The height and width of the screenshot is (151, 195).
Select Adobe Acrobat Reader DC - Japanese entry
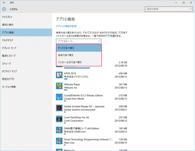[x=84, y=106]
